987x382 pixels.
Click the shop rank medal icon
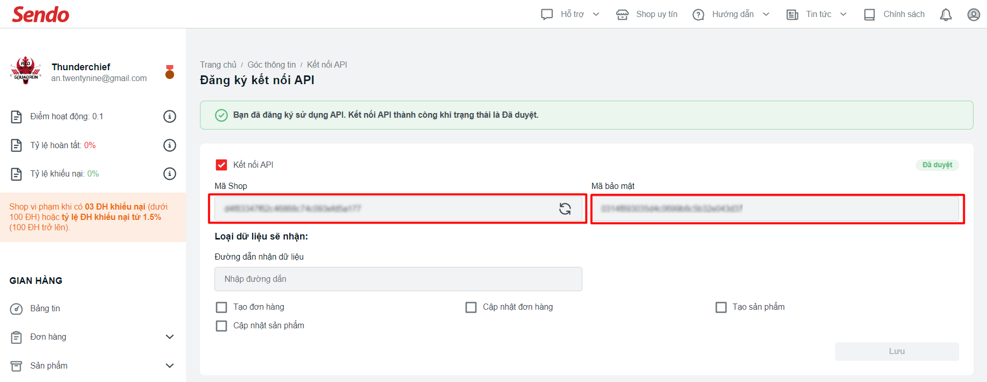point(169,72)
